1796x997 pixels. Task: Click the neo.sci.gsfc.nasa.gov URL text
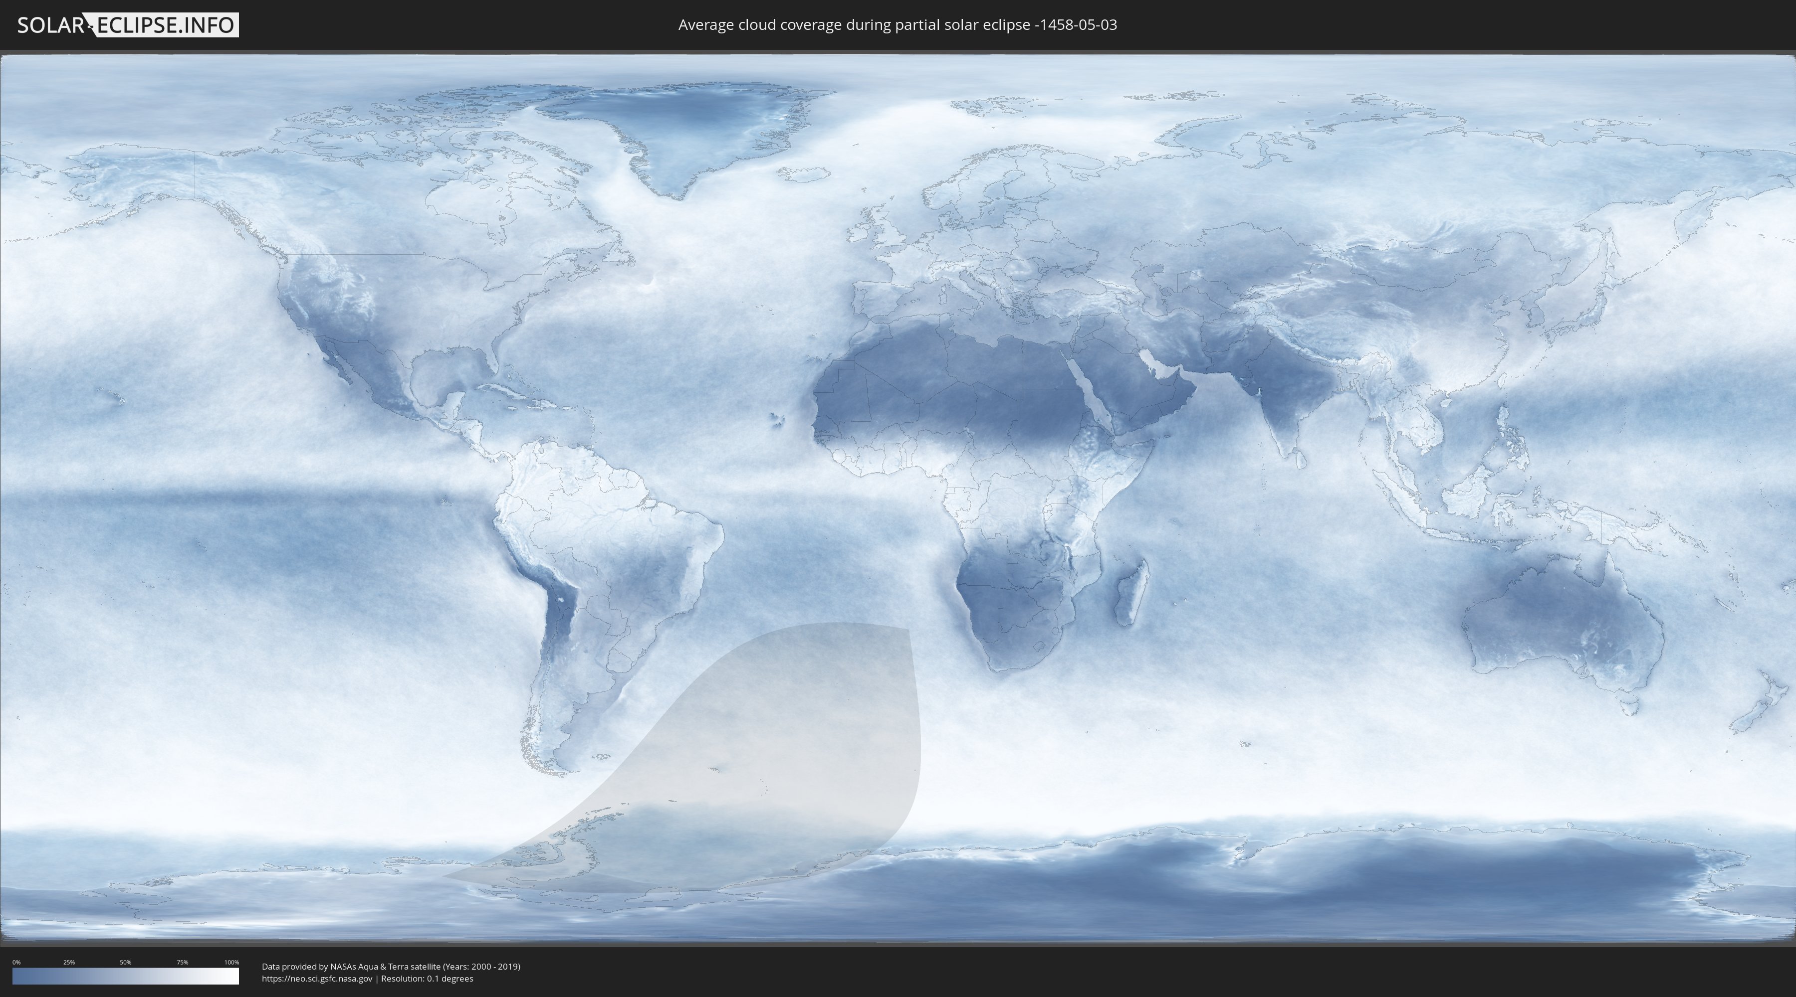coord(317,978)
